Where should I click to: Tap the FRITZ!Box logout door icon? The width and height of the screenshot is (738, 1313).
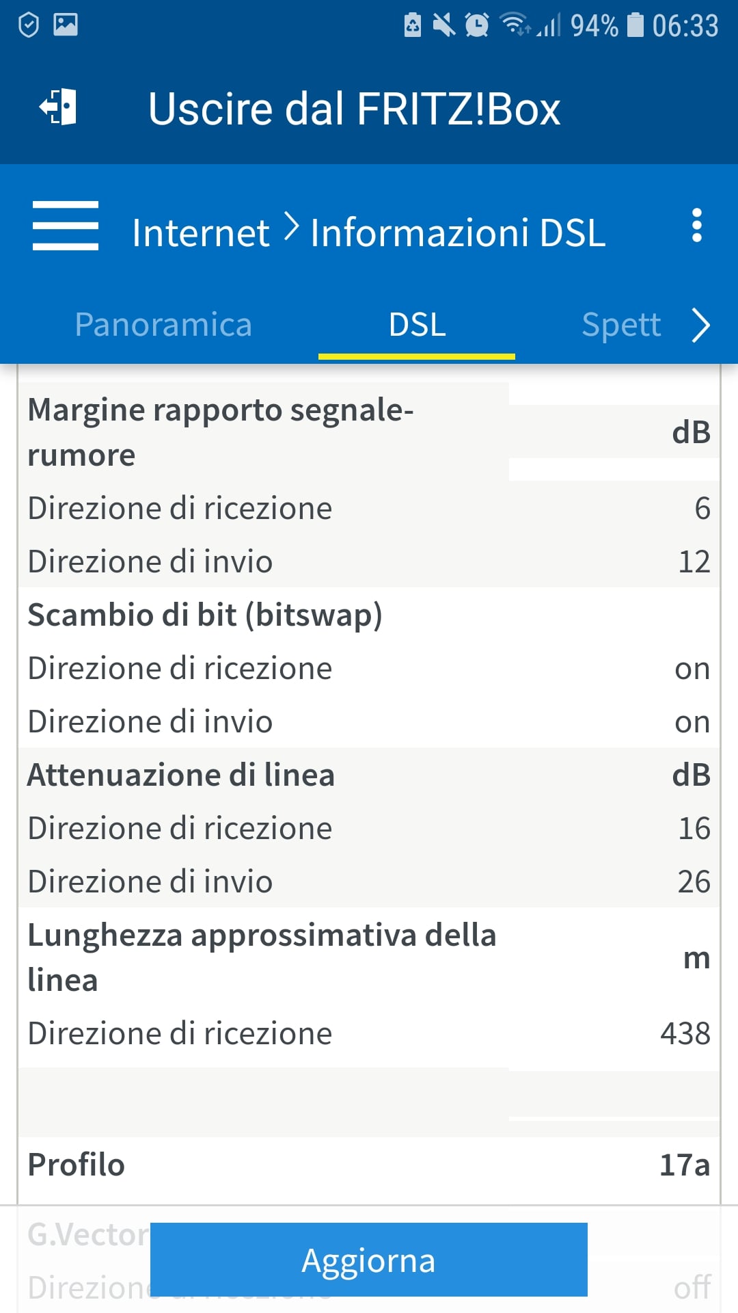coord(59,107)
